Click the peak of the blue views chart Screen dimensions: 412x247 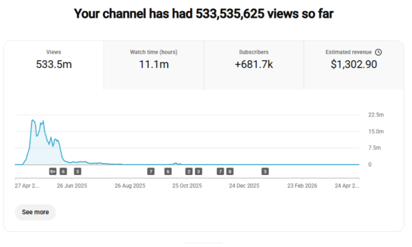tap(32, 120)
